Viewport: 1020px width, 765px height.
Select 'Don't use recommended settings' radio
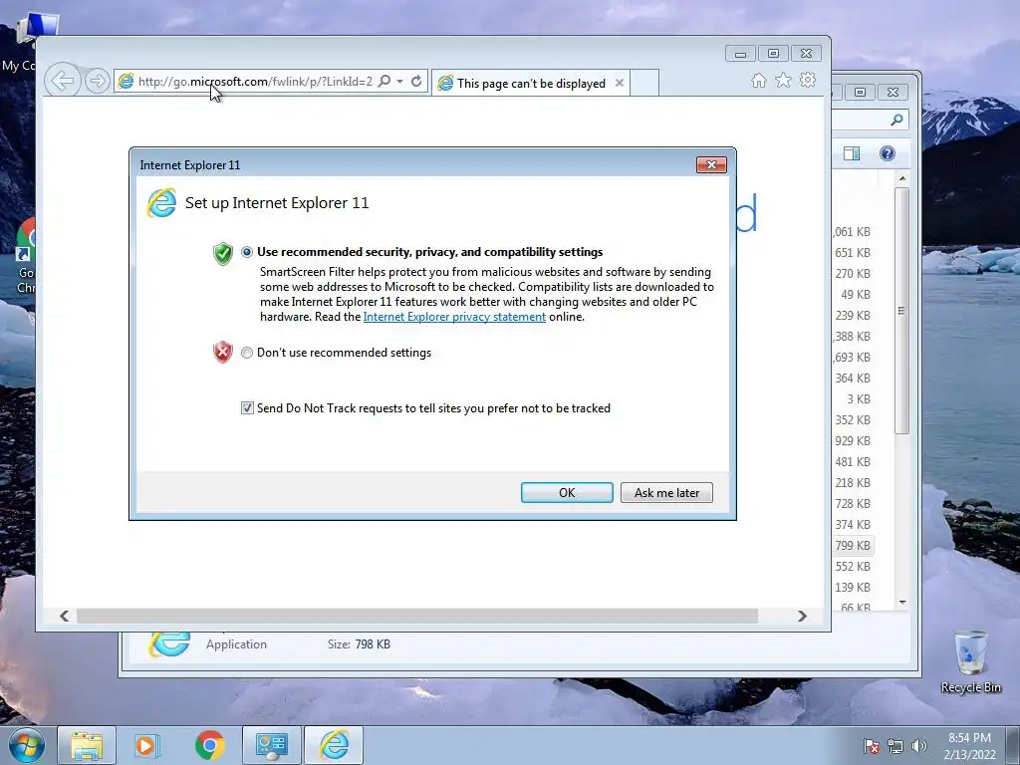[247, 353]
